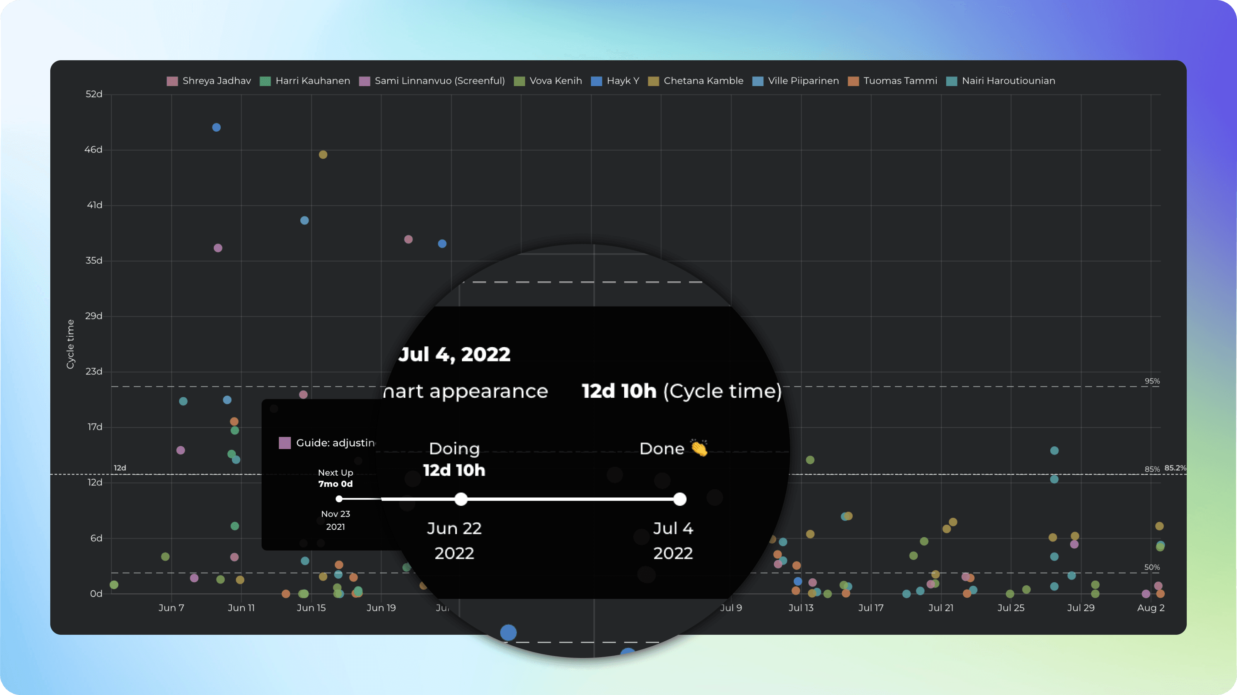Select the Nov 23 2021 Next Up marker
This screenshot has width=1237, height=695.
pyautogui.click(x=339, y=499)
